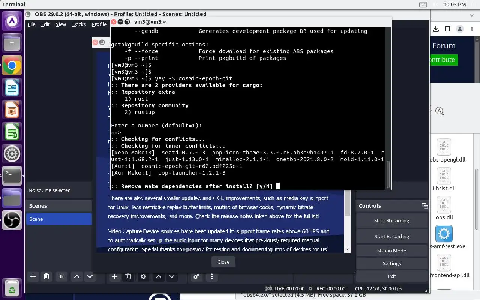Add a new scene with plus icon
This screenshot has width=480, height=300.
pyautogui.click(x=33, y=276)
